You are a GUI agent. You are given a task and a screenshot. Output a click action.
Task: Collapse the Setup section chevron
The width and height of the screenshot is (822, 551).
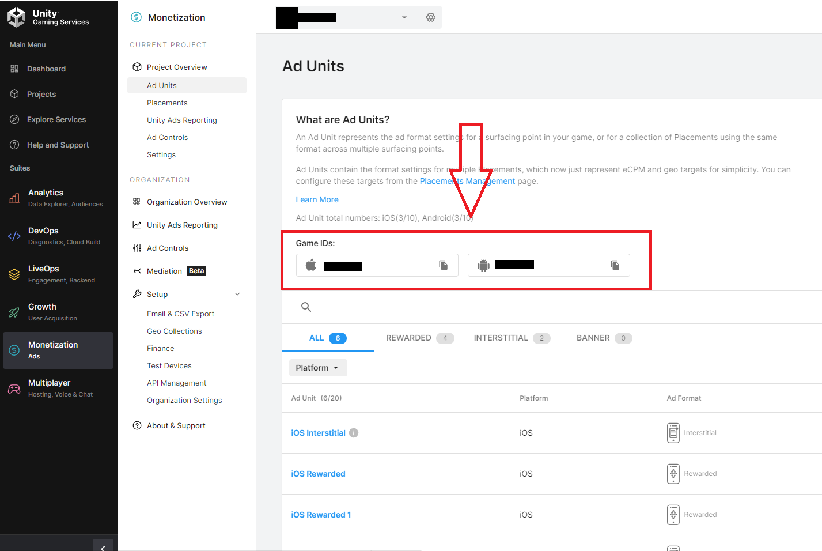click(237, 294)
